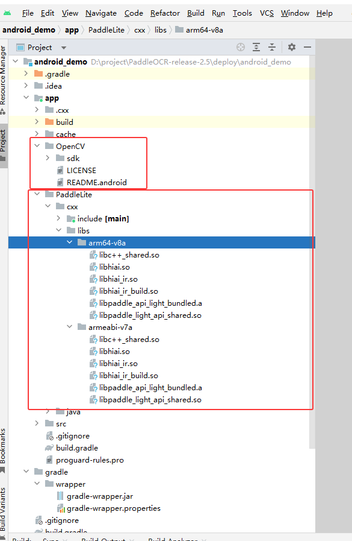
Task: Click the README.android file icon
Action: tap(60, 182)
